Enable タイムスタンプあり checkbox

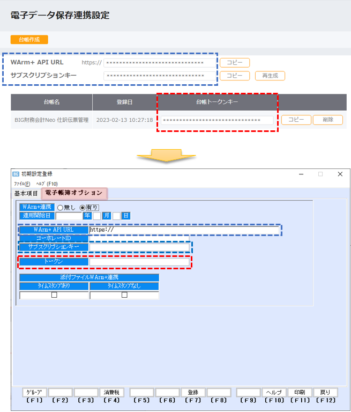point(54,295)
